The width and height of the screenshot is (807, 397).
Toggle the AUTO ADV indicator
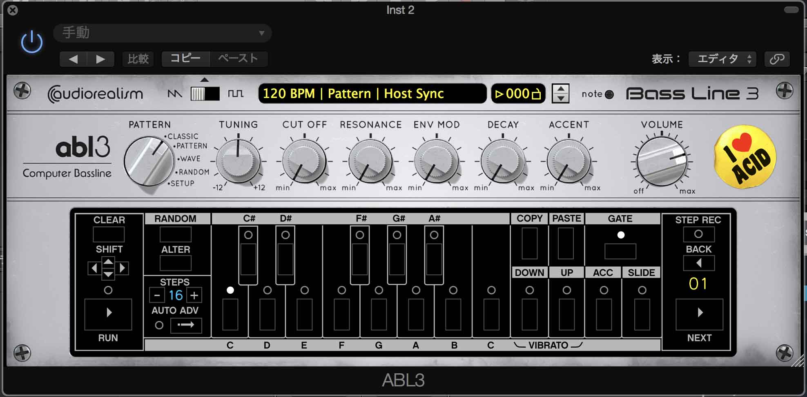[159, 325]
